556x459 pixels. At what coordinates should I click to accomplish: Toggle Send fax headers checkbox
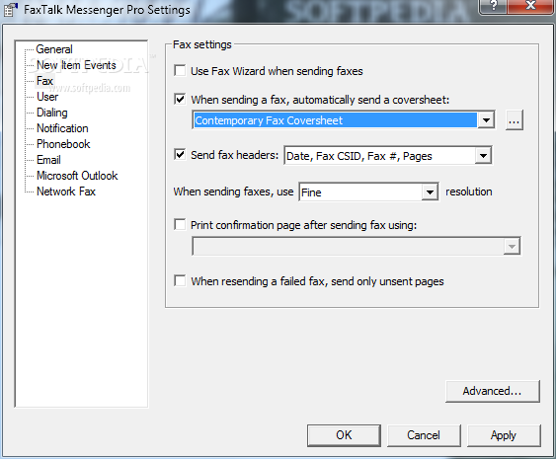[180, 155]
